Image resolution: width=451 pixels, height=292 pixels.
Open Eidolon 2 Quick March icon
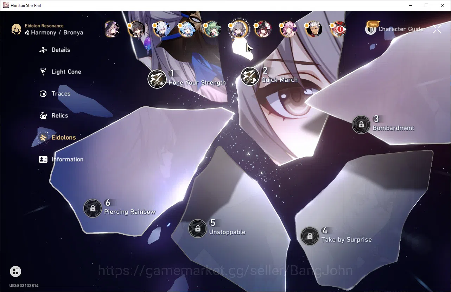[x=250, y=76]
